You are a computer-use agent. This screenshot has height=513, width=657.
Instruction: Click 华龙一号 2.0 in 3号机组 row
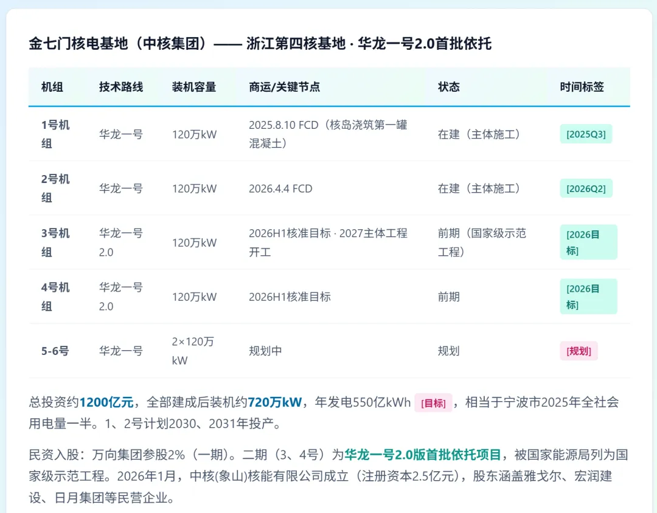(x=121, y=243)
